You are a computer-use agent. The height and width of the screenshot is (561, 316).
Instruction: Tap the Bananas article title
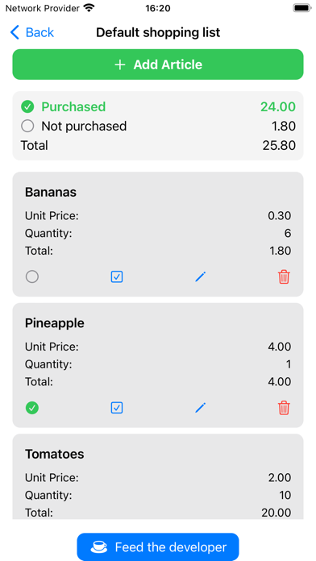[51, 192]
